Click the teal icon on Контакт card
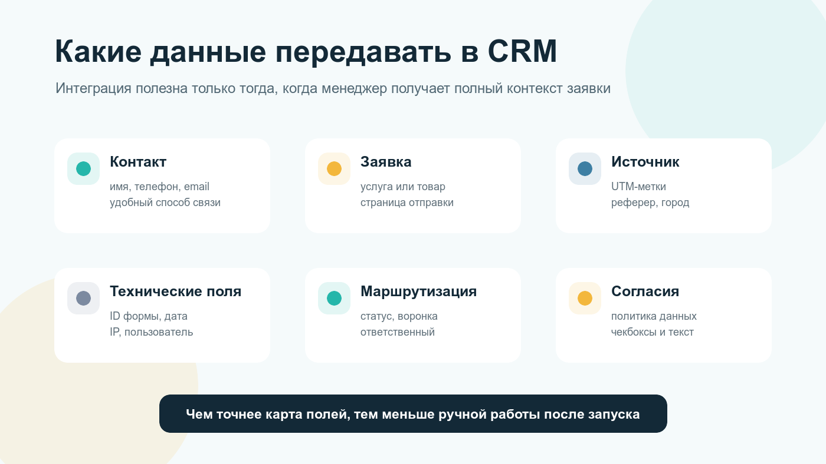826x464 pixels. tap(83, 169)
